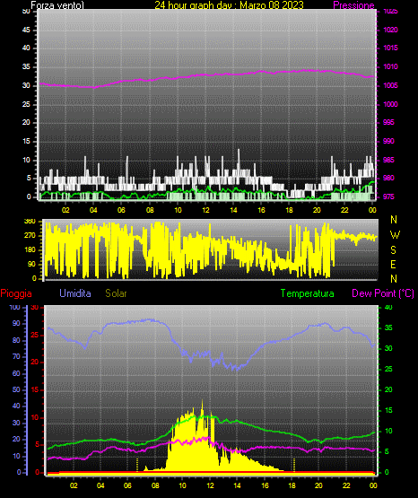This screenshot has height=498, width=418.
Task: Click the Pioggia legend label
Action: (16, 293)
